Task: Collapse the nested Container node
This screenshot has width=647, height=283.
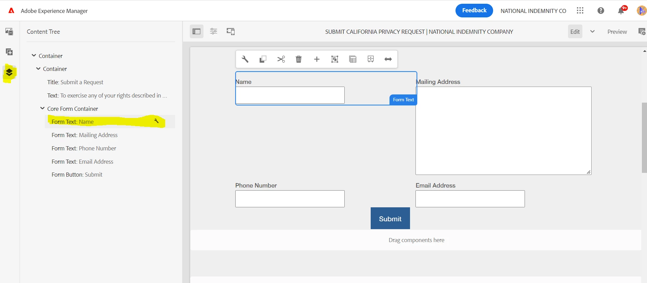Action: [38, 69]
